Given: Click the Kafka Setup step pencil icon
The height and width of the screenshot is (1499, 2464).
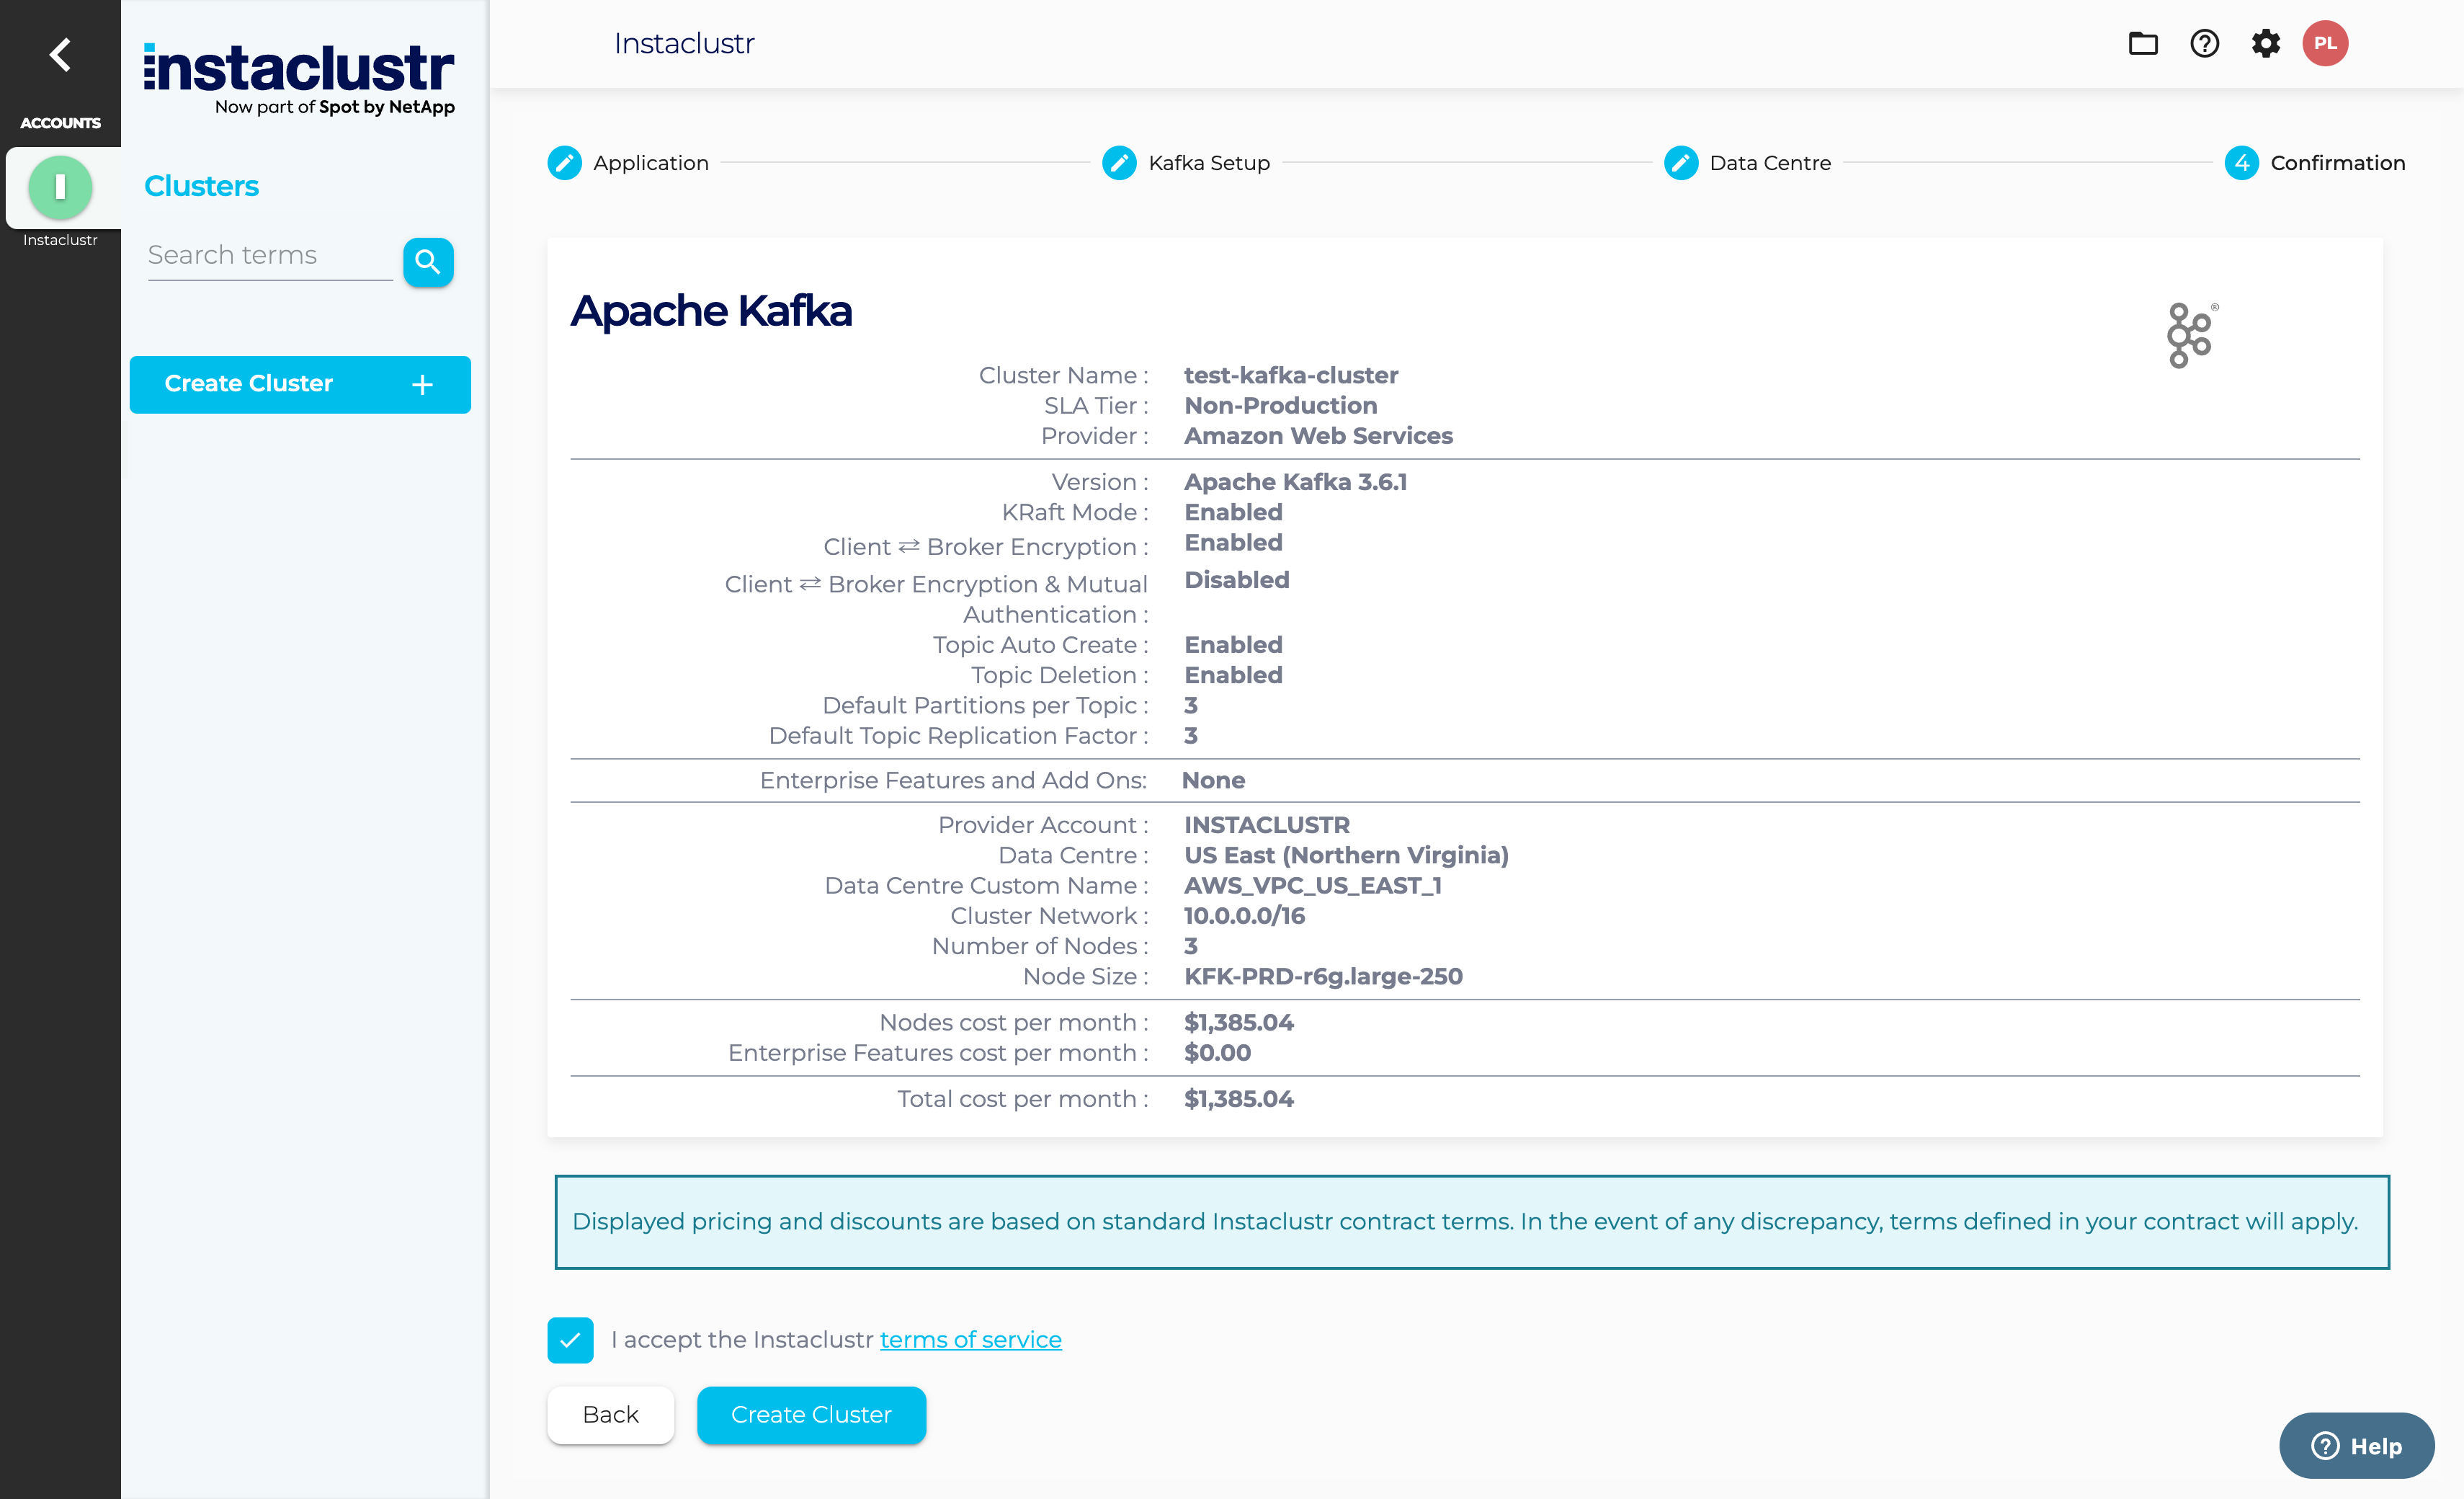Looking at the screenshot, I should coord(1119,163).
